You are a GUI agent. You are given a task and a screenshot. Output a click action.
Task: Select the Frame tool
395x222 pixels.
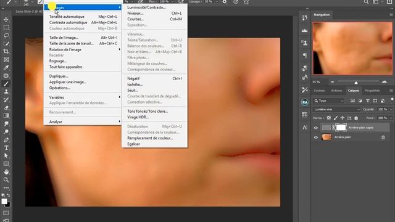pyautogui.click(x=6, y=60)
